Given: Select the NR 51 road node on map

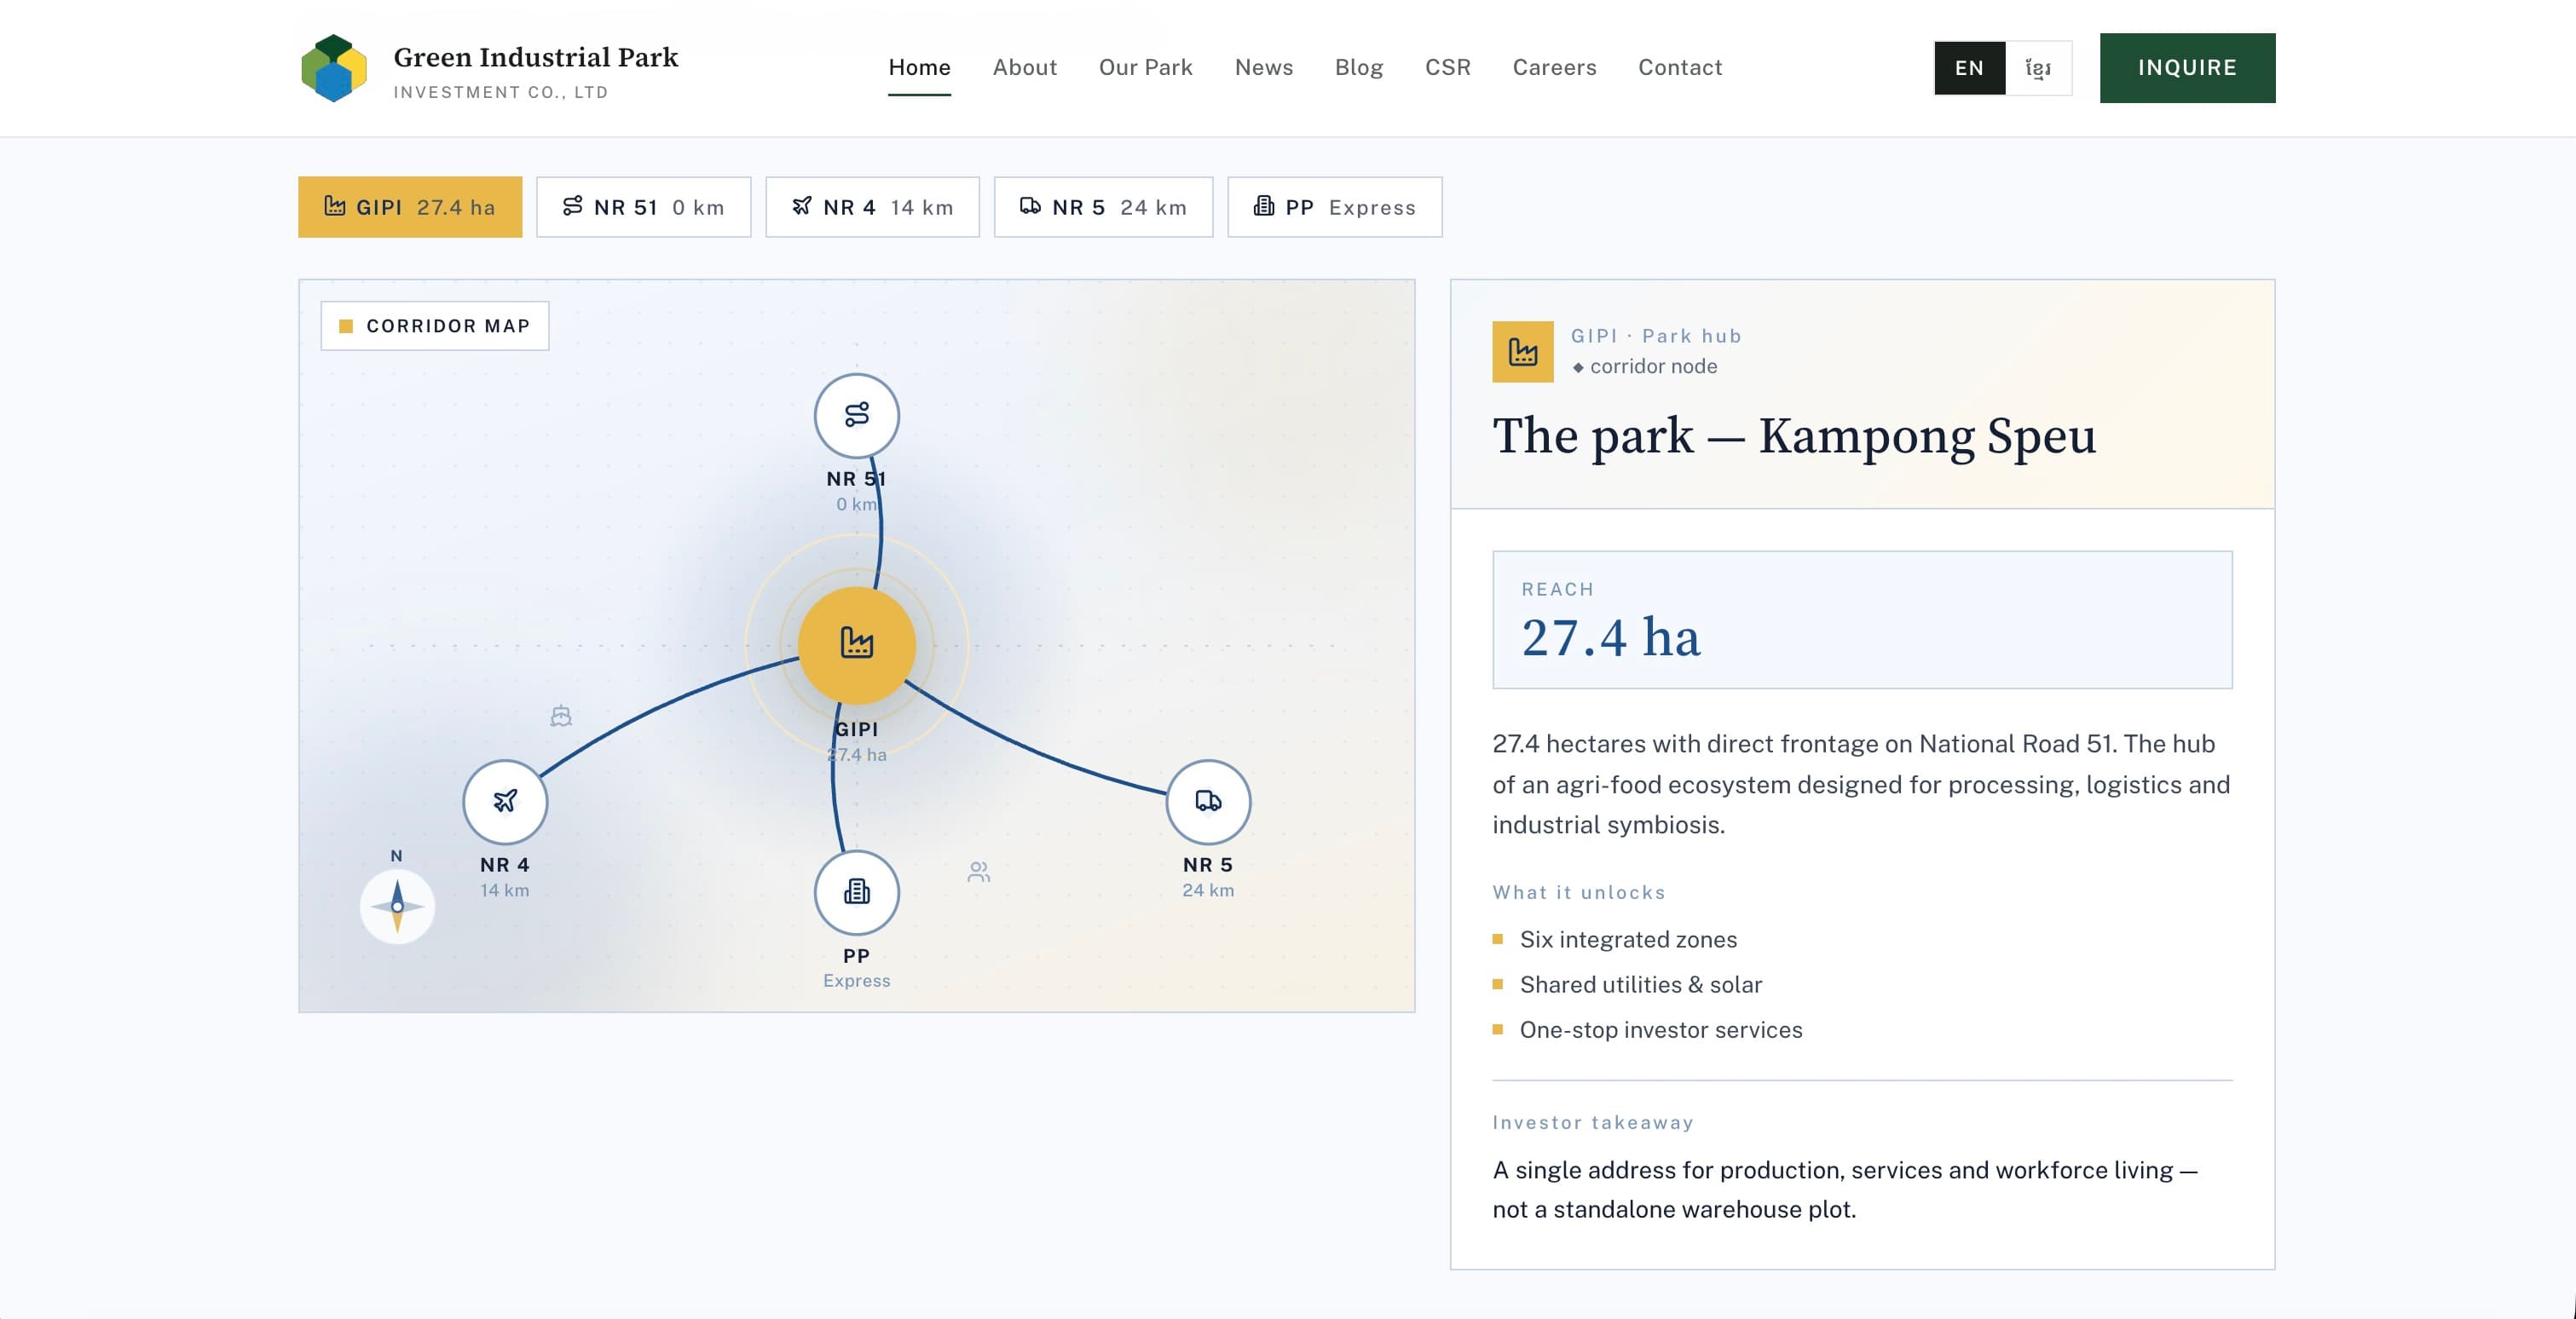Looking at the screenshot, I should pos(856,416).
